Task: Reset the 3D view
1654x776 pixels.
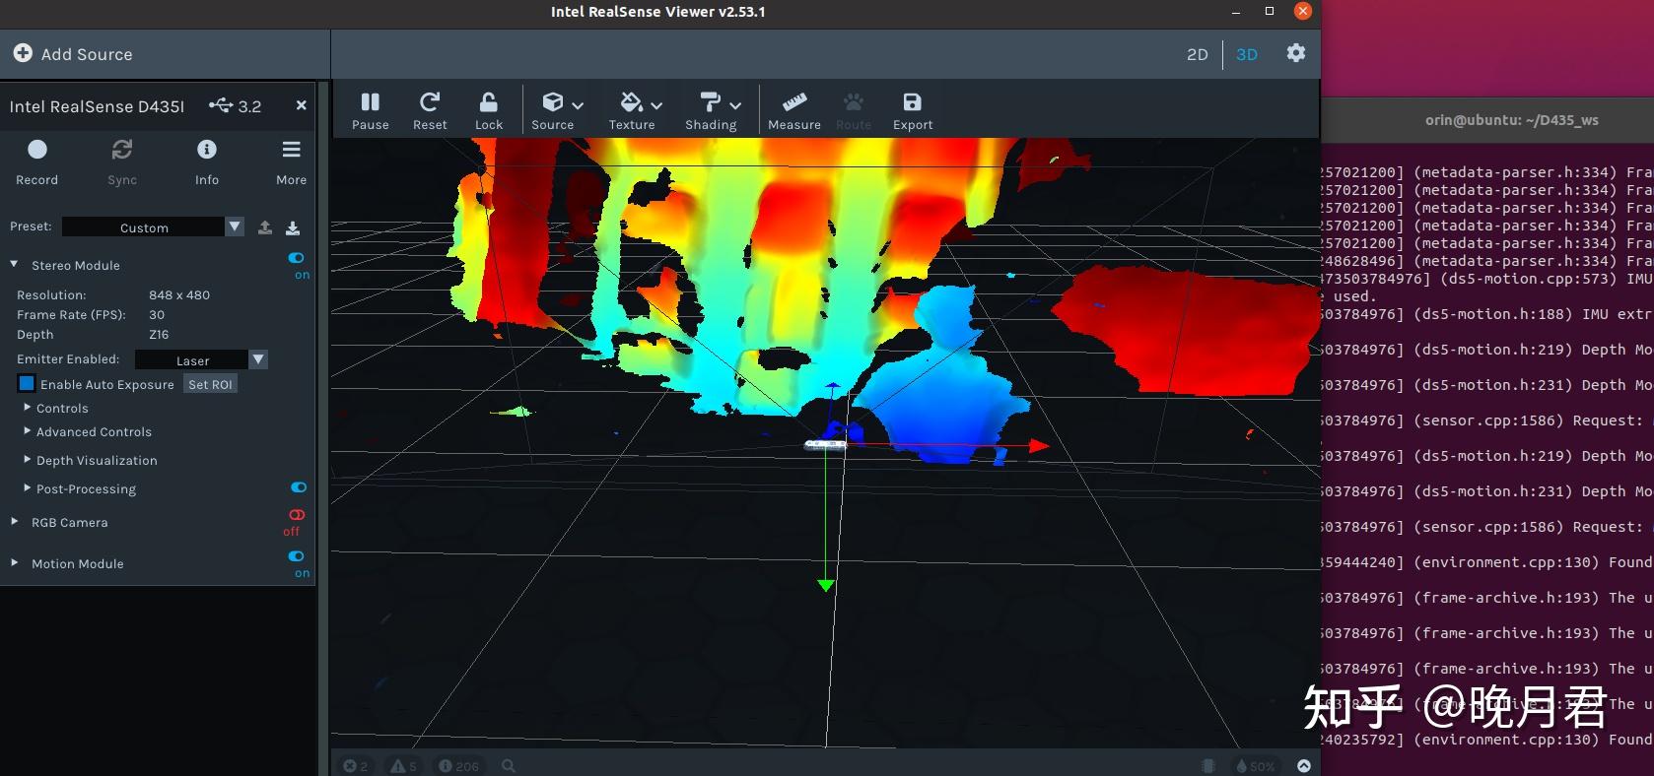Action: tap(430, 110)
